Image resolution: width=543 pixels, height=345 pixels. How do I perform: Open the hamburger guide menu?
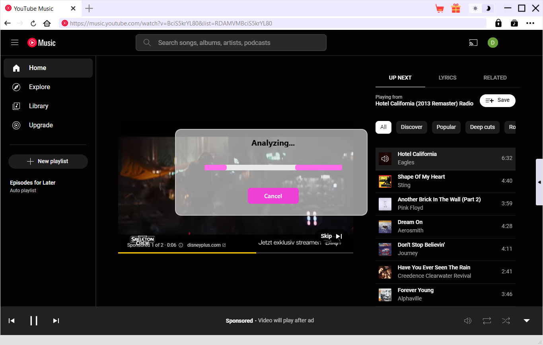point(15,43)
